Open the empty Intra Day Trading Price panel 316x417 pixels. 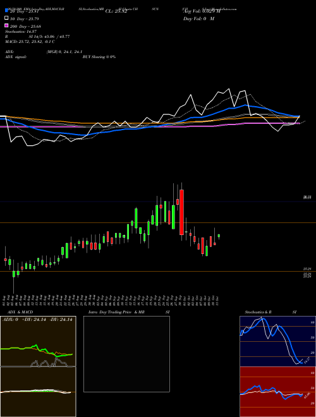tap(126, 354)
